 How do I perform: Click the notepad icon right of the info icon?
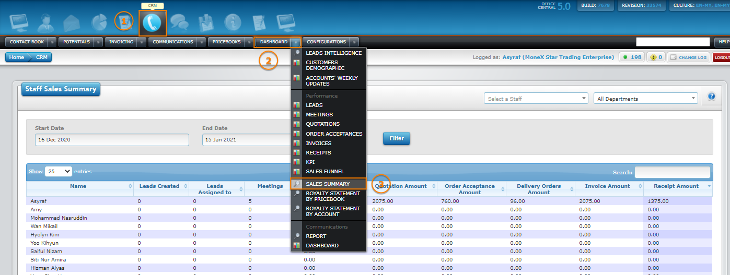260,23
